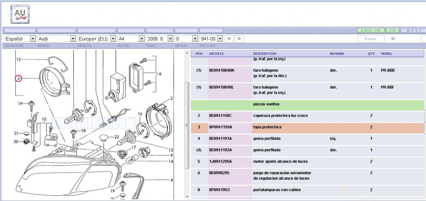
Task: Select article 8E0998295
Action: pyautogui.click(x=219, y=173)
